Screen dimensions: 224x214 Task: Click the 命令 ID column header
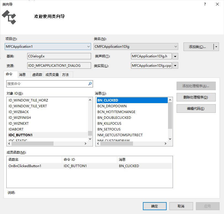(90, 160)
